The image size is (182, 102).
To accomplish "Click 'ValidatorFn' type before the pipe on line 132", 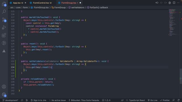I will click(67, 61).
